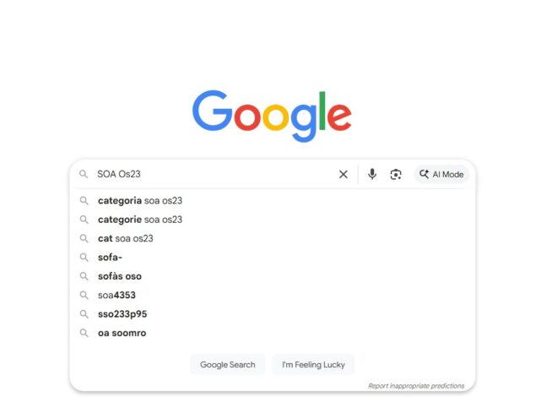Clear the search box with the X icon
The height and width of the screenshot is (397, 557).
point(343,175)
